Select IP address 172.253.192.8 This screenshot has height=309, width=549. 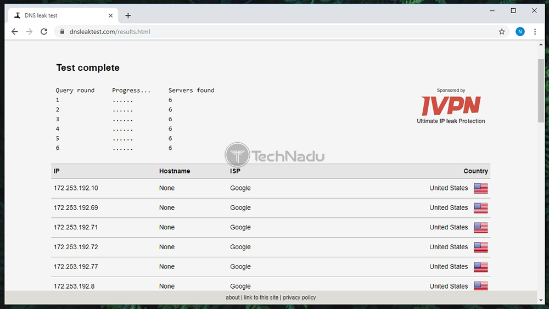point(74,286)
